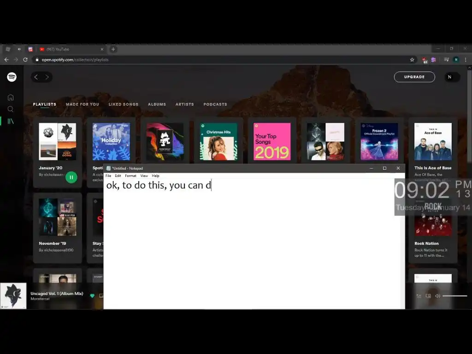Open the purple Chrome extension icon
The height and width of the screenshot is (354, 472).
(433, 59)
